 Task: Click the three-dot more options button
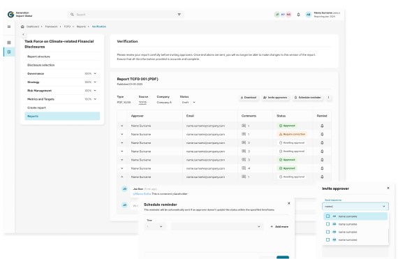point(328,98)
